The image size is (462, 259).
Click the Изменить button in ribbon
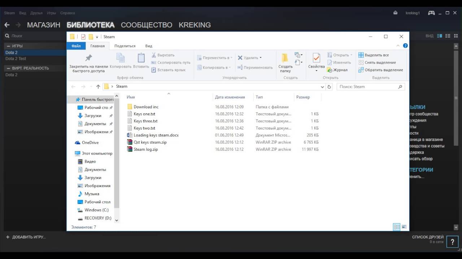click(x=339, y=63)
